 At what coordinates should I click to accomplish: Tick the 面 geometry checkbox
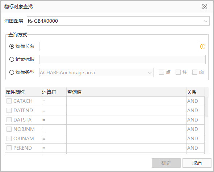tap(194, 72)
